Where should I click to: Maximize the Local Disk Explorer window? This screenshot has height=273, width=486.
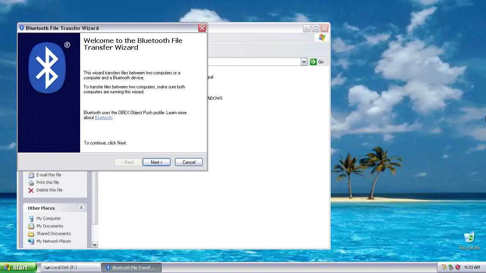[316, 28]
